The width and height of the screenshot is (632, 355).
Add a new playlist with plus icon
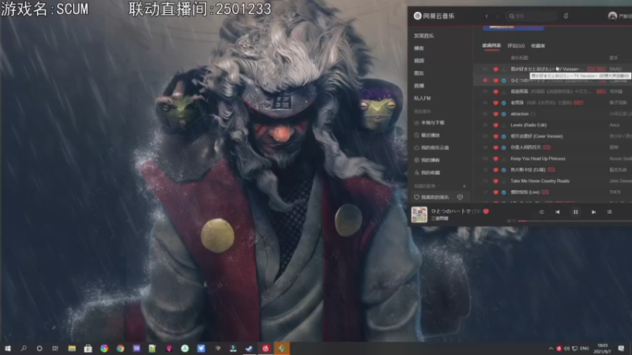464,186
